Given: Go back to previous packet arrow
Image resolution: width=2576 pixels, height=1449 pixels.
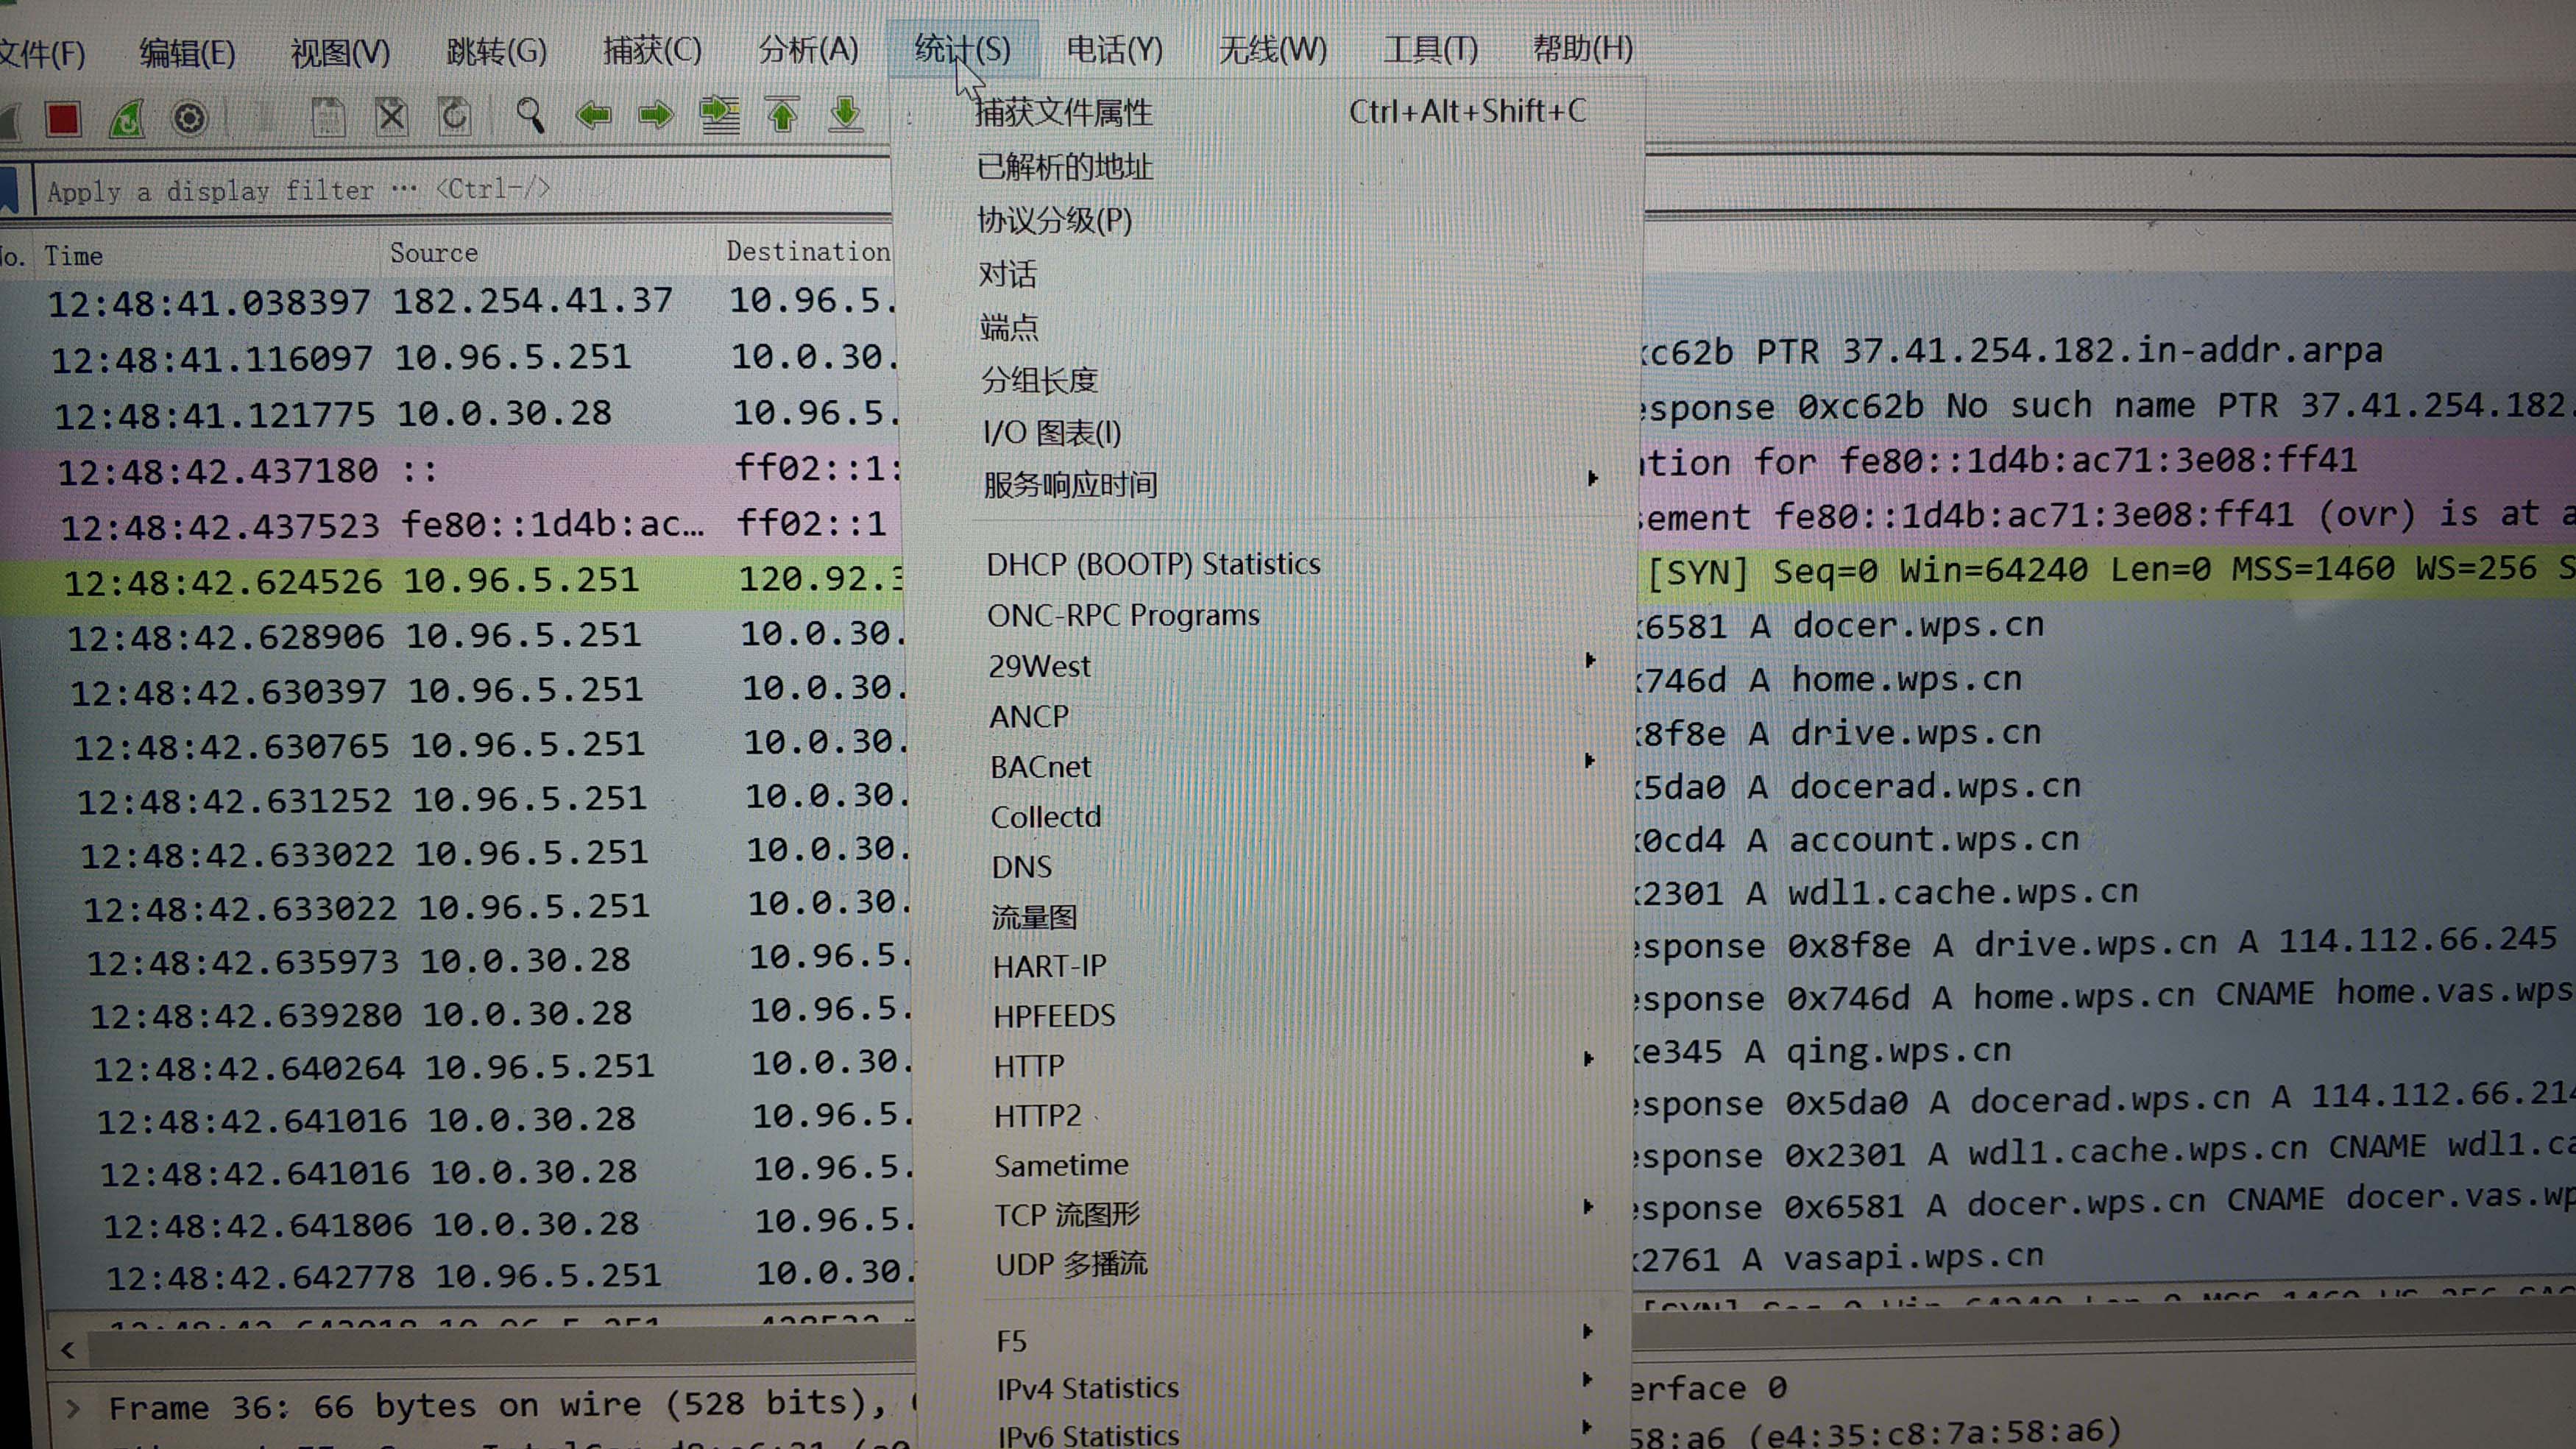Looking at the screenshot, I should [x=593, y=116].
